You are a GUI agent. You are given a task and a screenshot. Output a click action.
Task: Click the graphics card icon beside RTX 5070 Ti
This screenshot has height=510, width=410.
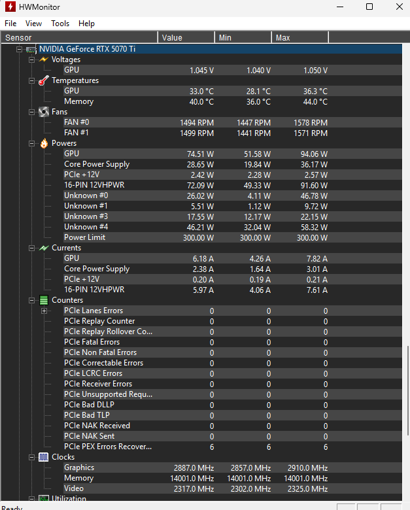click(31, 50)
